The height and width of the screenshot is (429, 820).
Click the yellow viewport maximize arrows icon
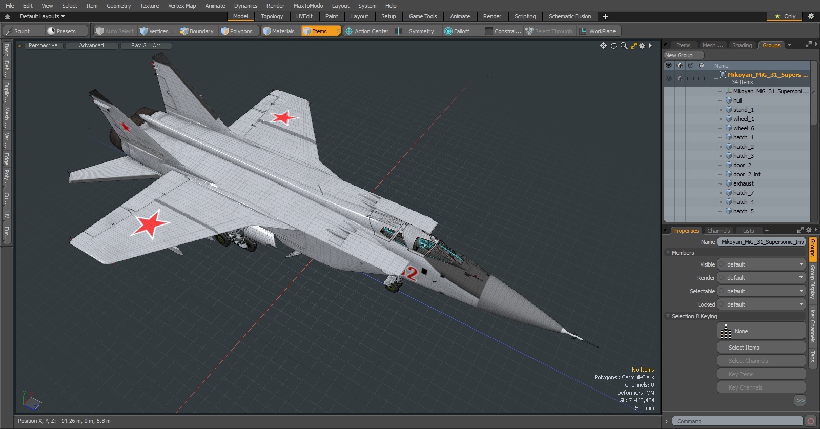point(634,46)
